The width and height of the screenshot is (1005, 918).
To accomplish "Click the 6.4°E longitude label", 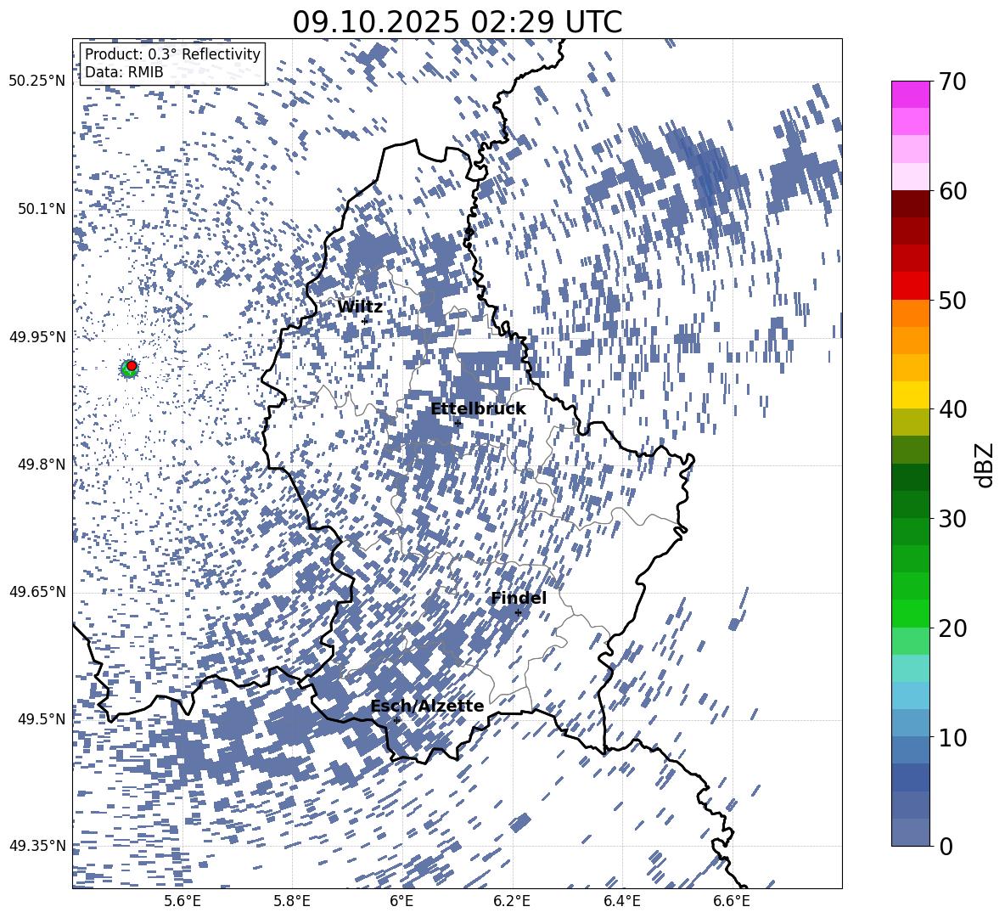I will tap(622, 901).
